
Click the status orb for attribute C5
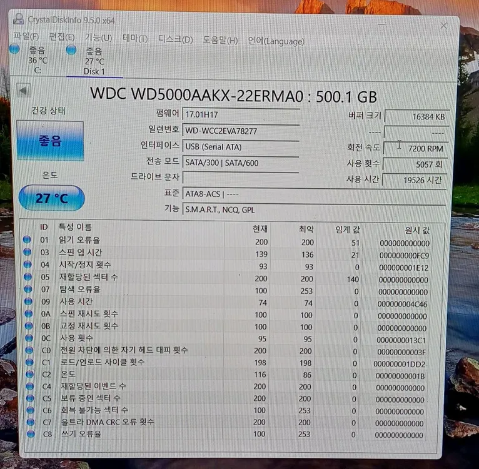[x=30, y=398]
